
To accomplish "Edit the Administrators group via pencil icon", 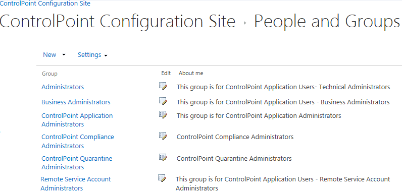I will point(163,86).
